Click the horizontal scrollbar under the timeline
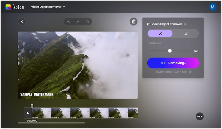Viewport: 222px width, 129px height. [x=52, y=123]
